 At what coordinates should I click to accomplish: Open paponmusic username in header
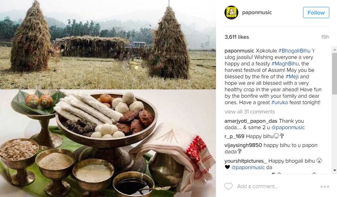point(257,13)
